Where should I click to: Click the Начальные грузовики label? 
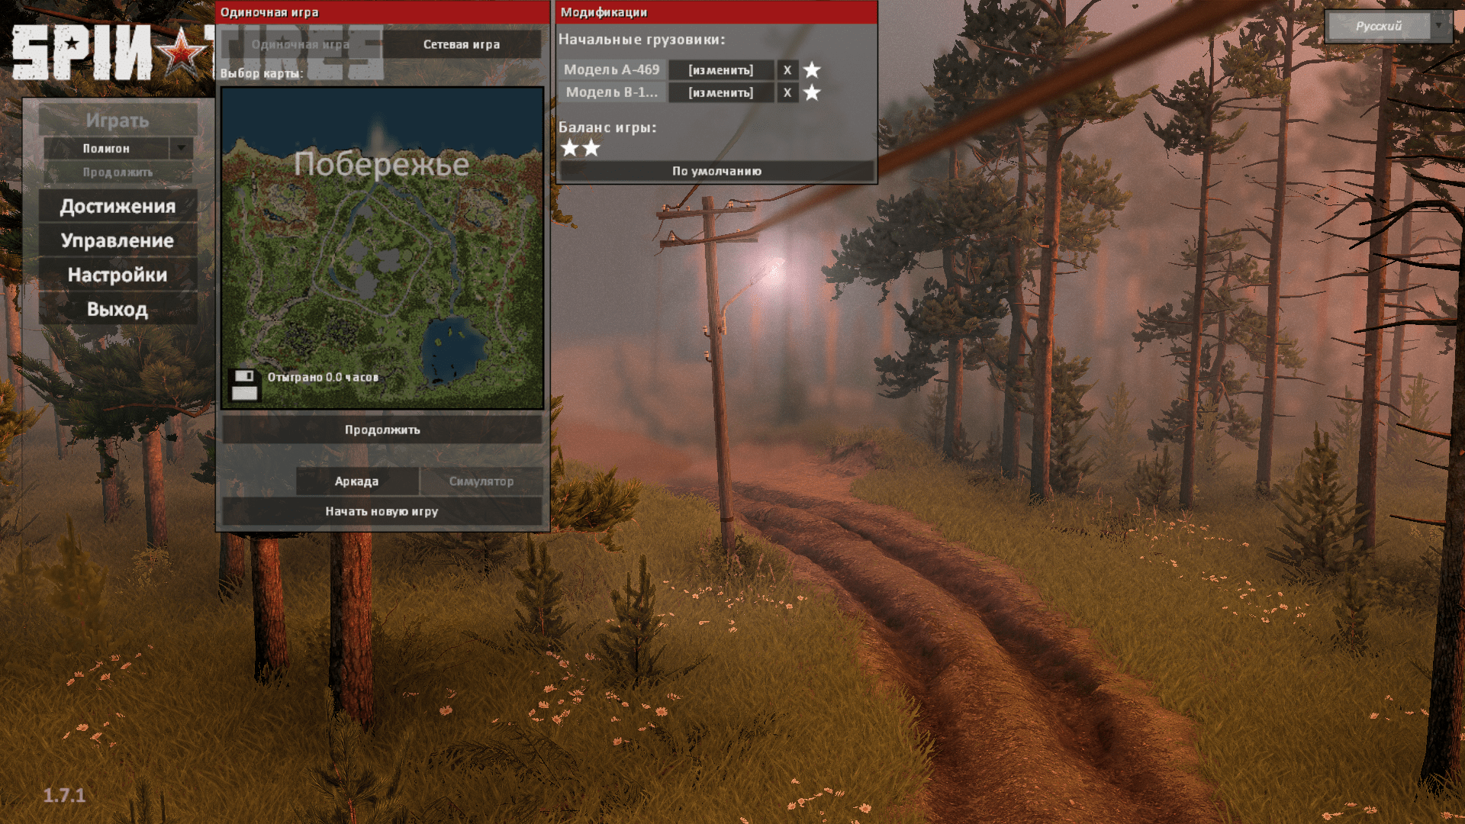coord(642,40)
